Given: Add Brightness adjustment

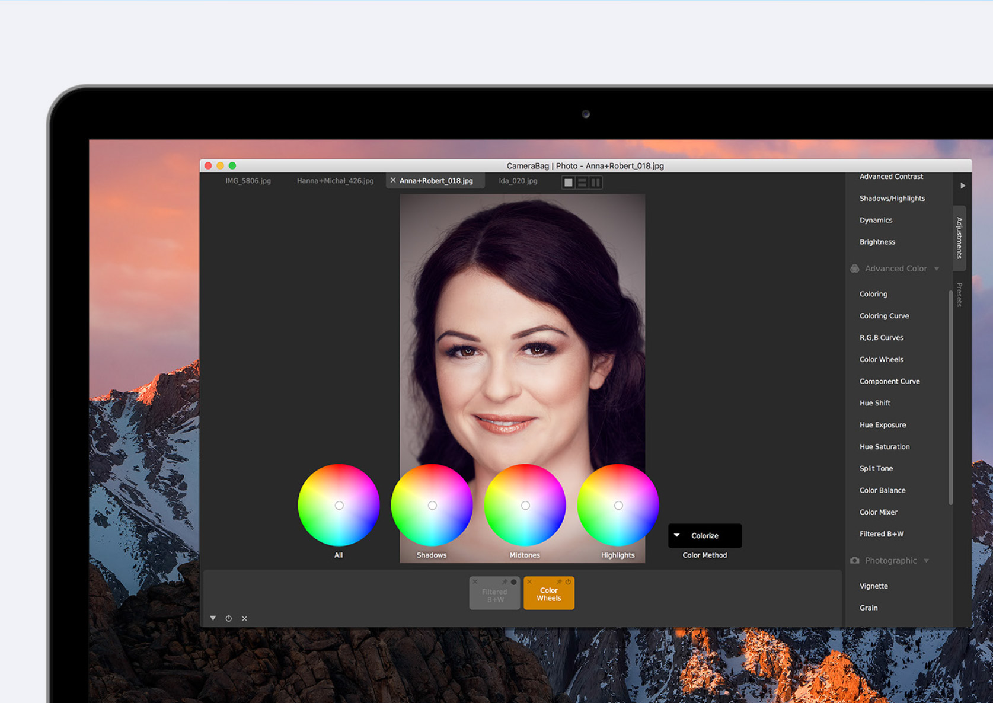Looking at the screenshot, I should (x=877, y=242).
